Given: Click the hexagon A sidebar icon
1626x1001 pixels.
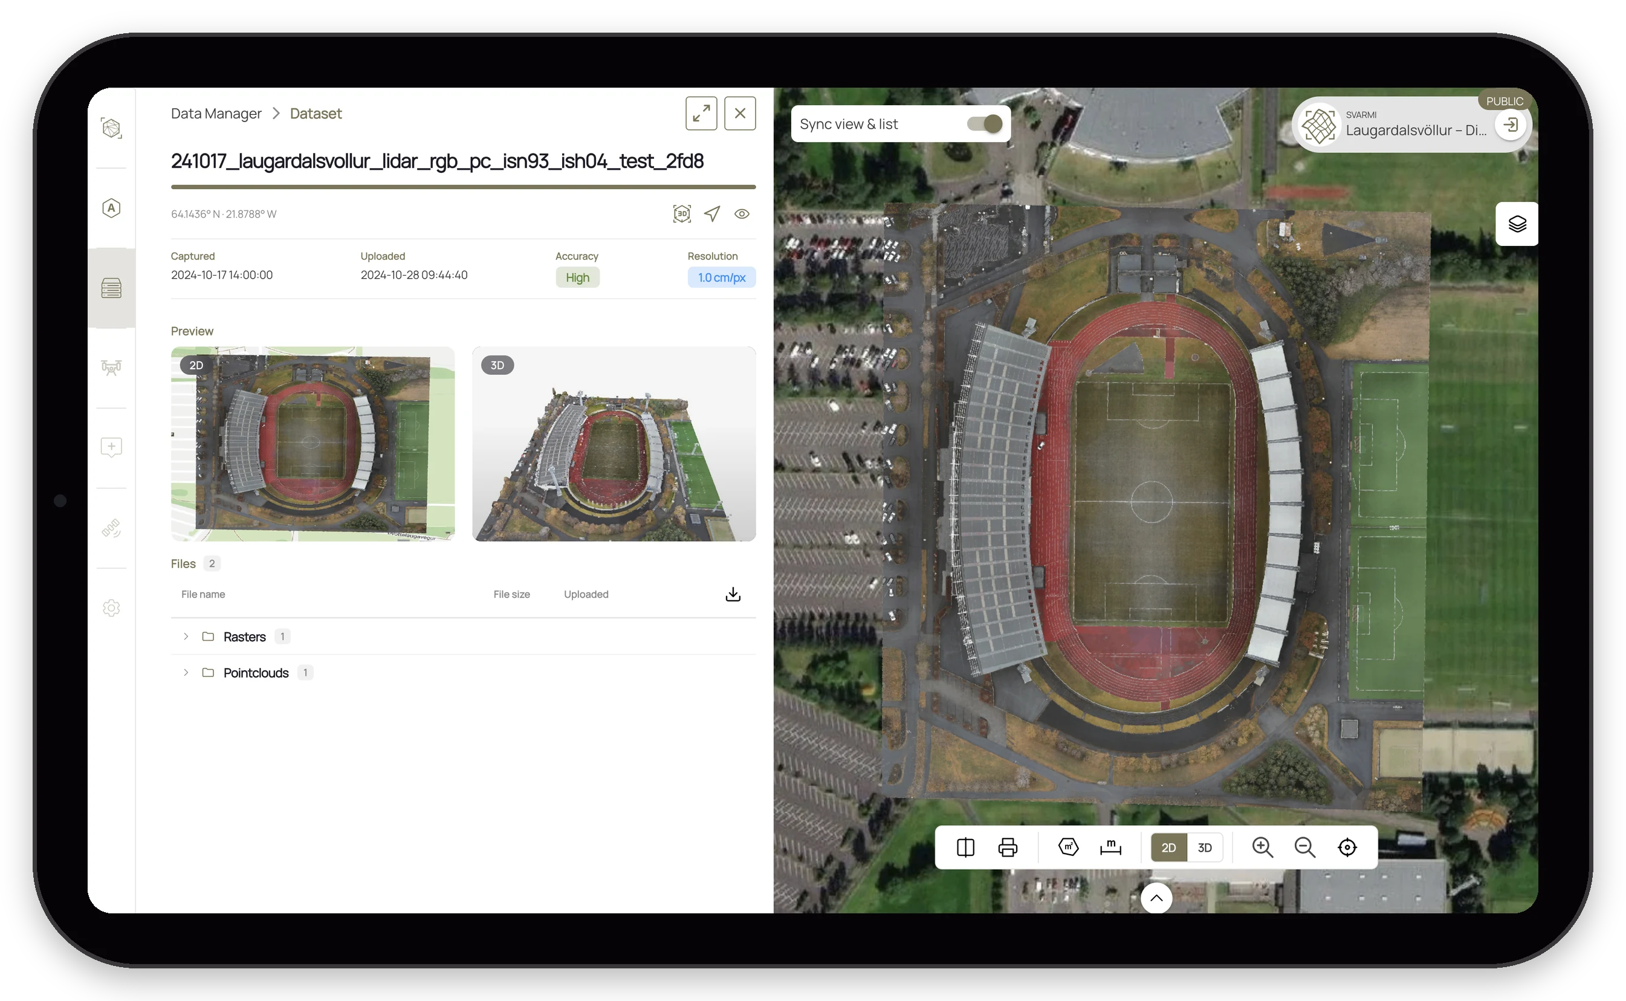Looking at the screenshot, I should pos(111,208).
